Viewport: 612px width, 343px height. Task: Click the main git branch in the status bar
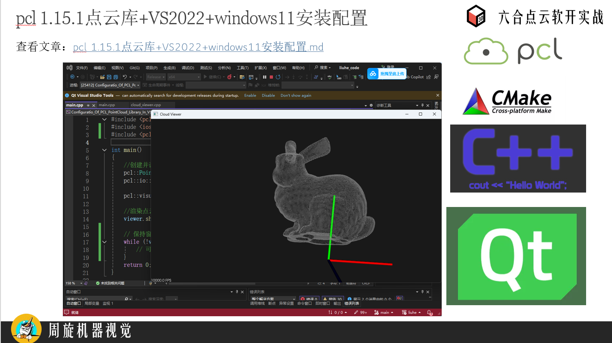coord(384,312)
